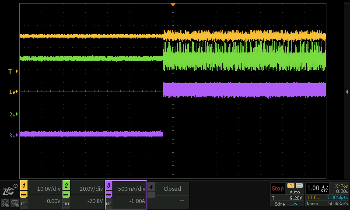Open the Edge trigger type setting

280,204
